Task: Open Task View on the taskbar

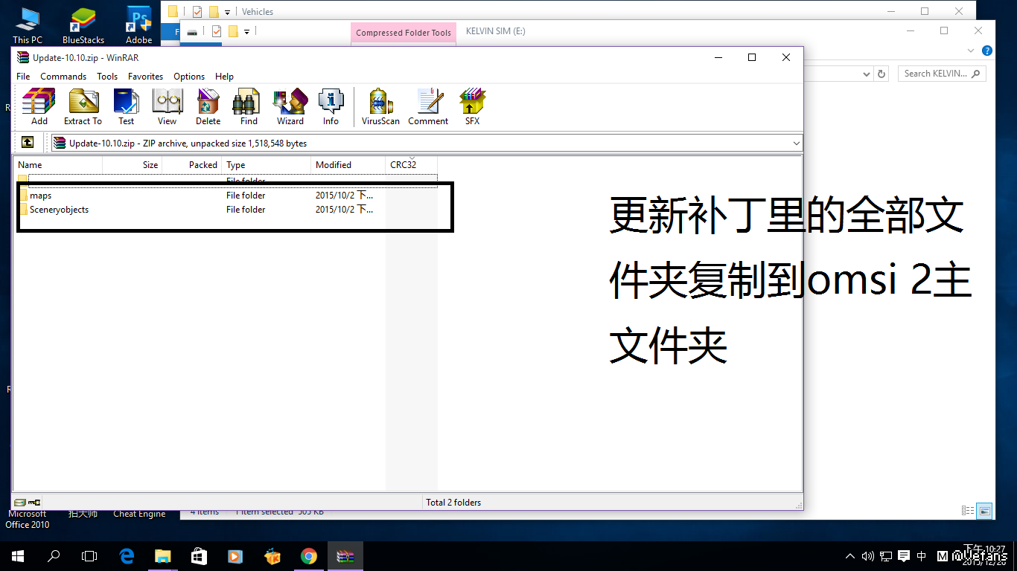Action: [89, 556]
